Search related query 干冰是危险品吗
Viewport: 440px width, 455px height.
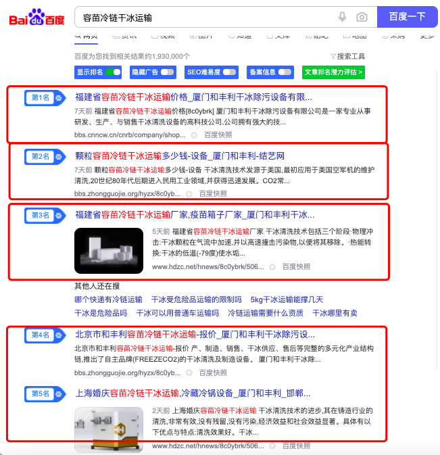point(101,313)
